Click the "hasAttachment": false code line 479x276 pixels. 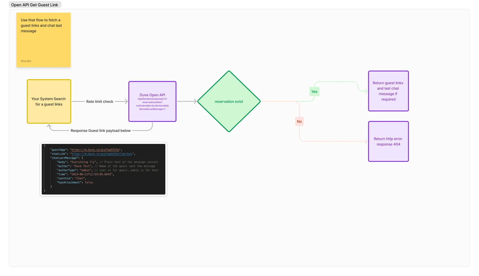click(75, 183)
